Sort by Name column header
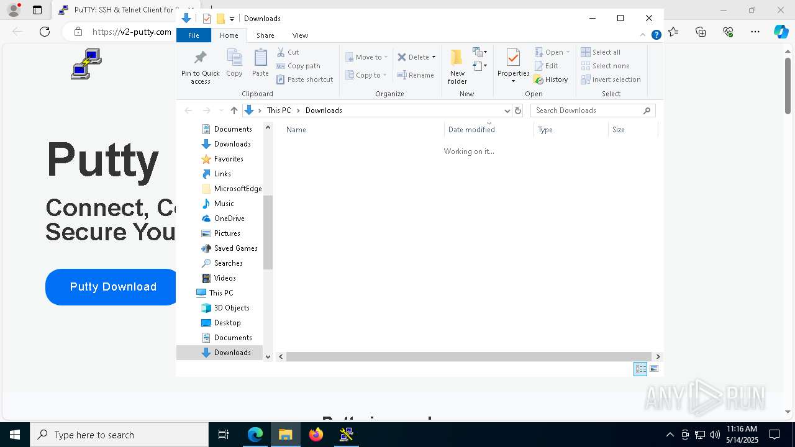 363,130
